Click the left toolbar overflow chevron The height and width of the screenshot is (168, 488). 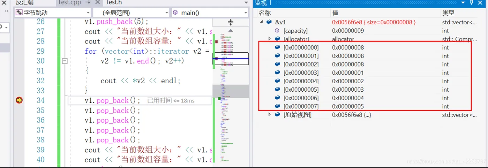click(6, 11)
